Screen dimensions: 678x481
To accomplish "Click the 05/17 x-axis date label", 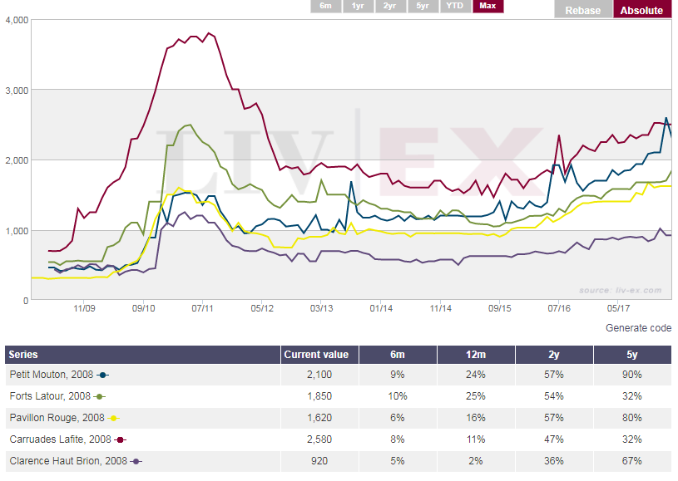I will coord(619,308).
